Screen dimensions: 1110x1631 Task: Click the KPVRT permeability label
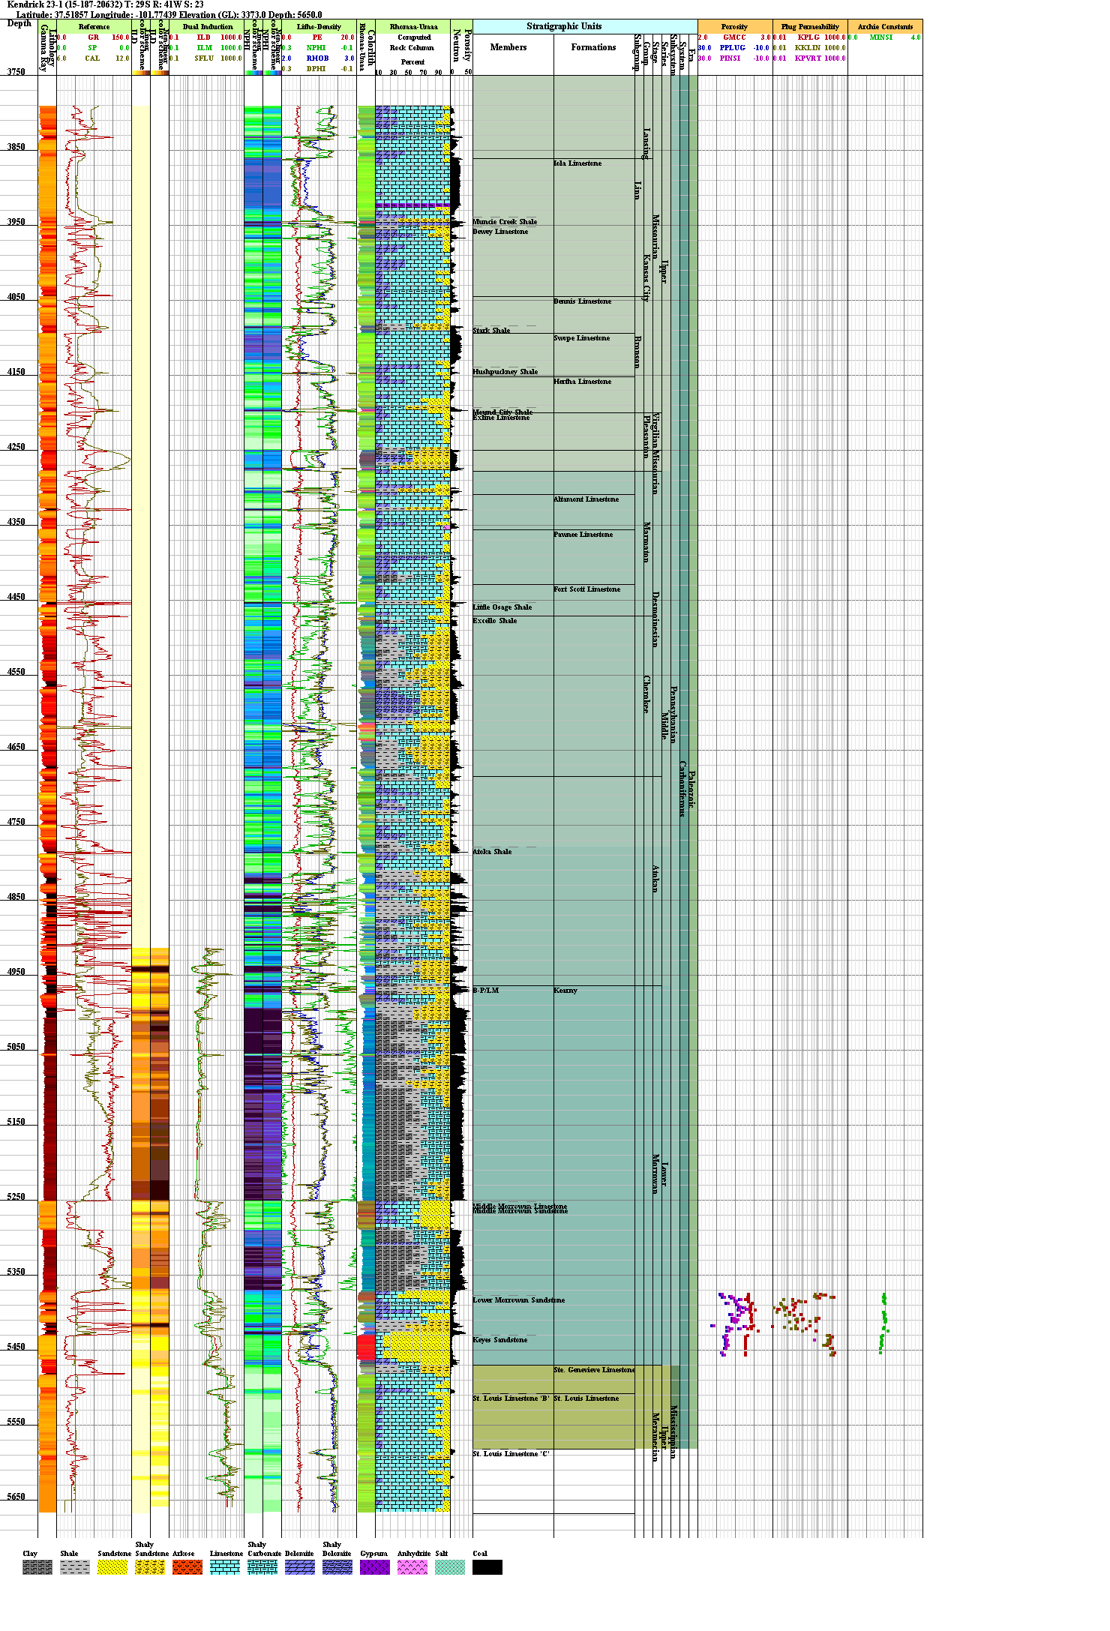(808, 58)
